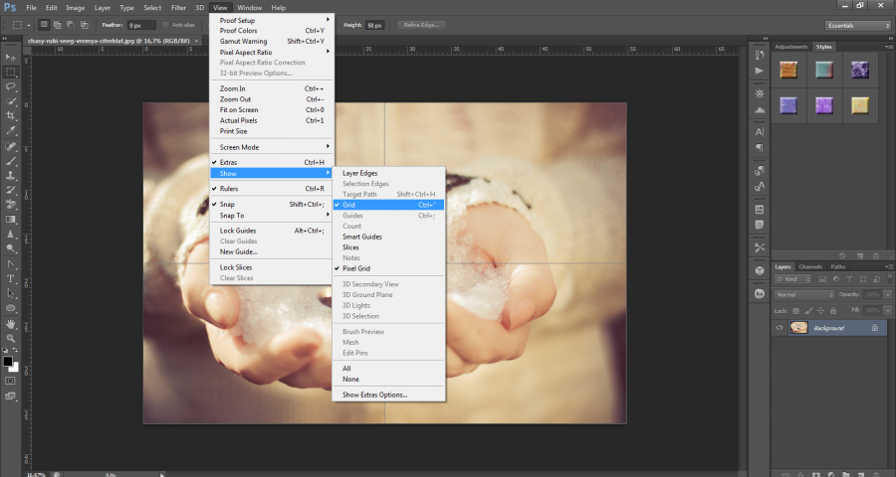Click Show Extras Options entry
The width and height of the screenshot is (896, 477).
click(x=374, y=395)
